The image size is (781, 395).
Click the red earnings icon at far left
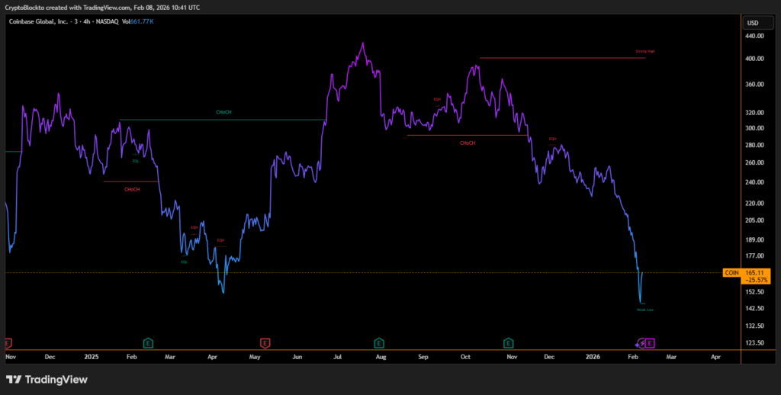point(8,342)
